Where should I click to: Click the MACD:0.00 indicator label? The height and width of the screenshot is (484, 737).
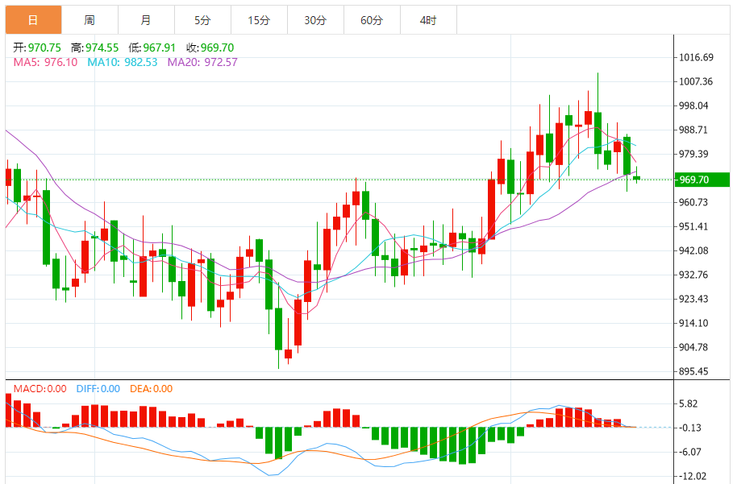(x=40, y=389)
